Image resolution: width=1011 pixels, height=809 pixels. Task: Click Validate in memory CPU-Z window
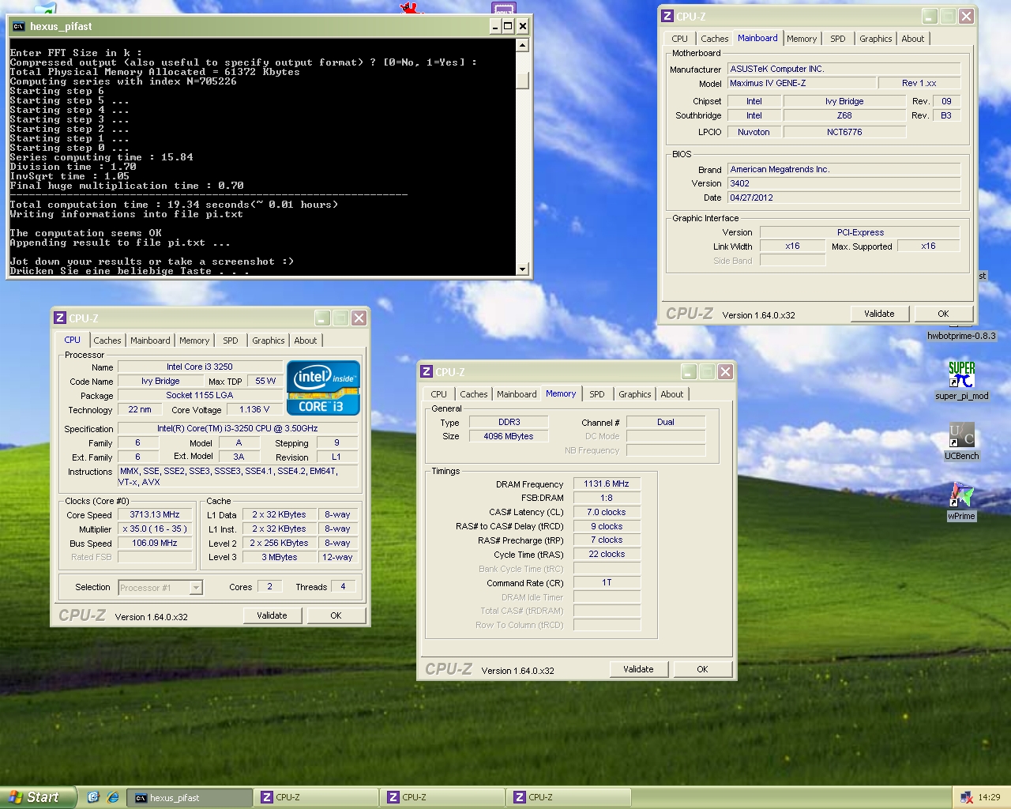tap(638, 669)
